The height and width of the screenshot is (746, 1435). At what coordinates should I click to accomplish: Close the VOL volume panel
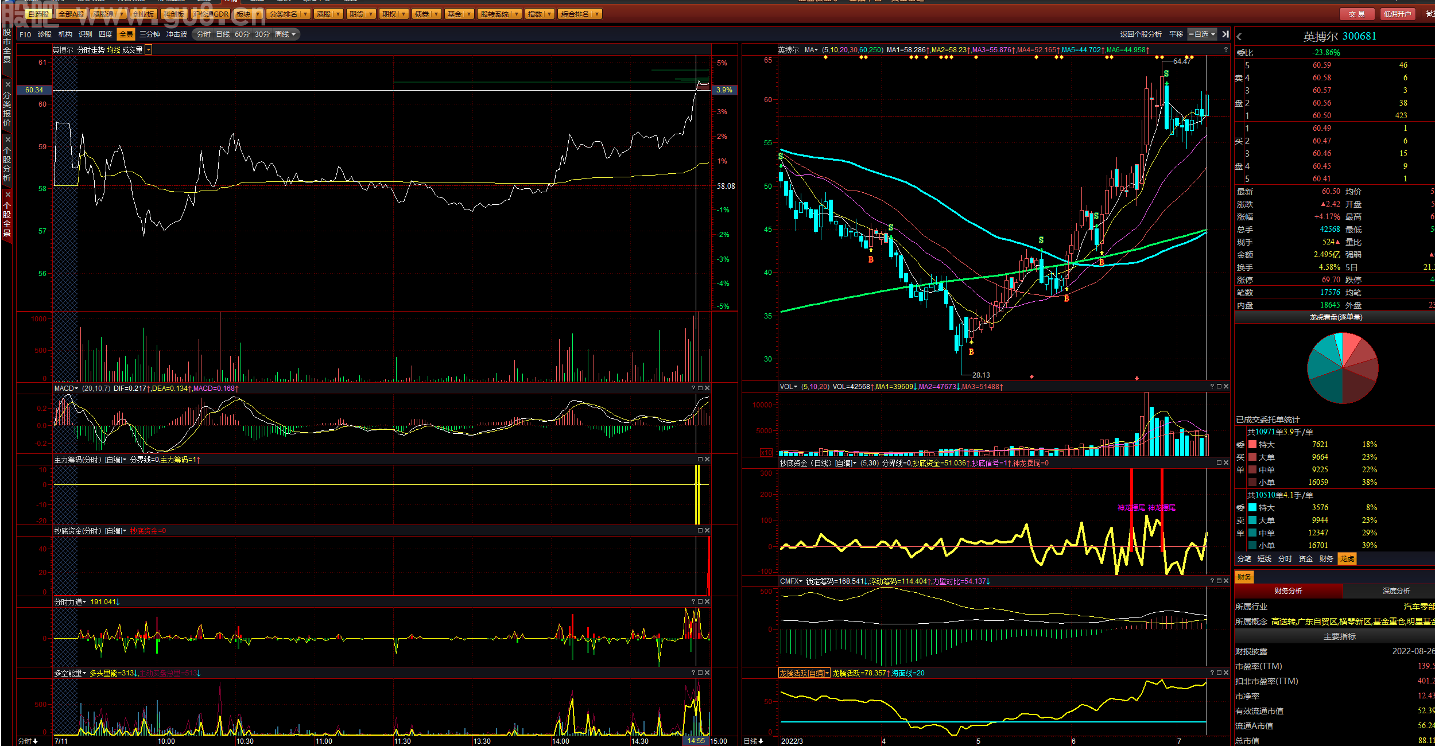pyautogui.click(x=1226, y=387)
